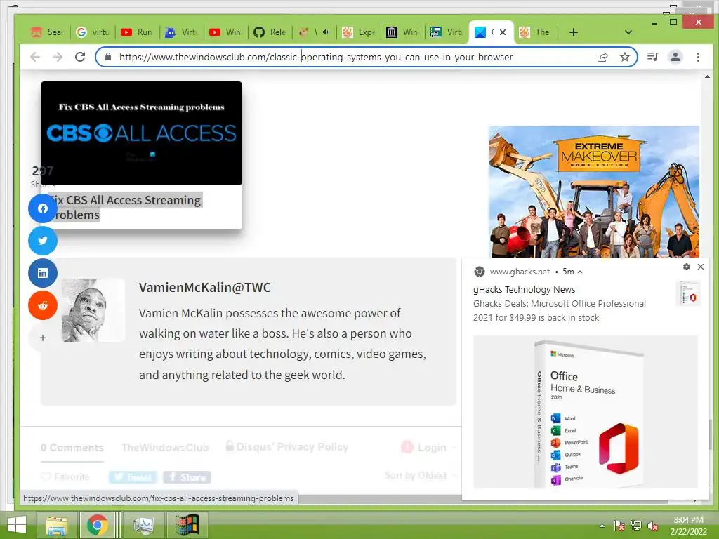This screenshot has width=719, height=539.
Task: Switch to the Google 'virtu' tab
Action: [93, 32]
